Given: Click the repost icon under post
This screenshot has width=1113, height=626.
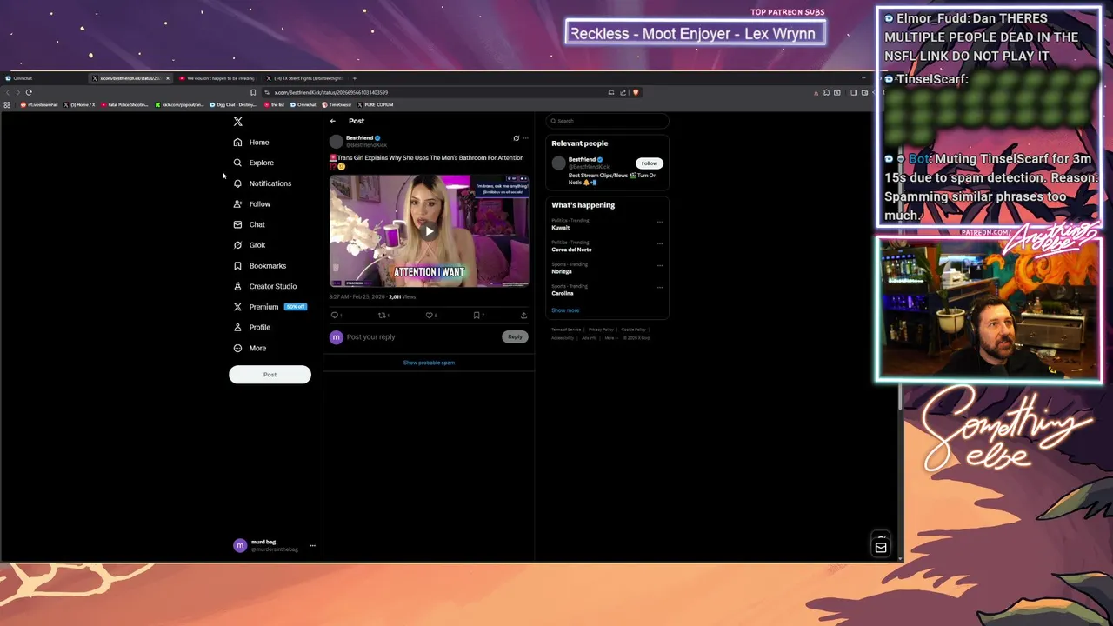Looking at the screenshot, I should pyautogui.click(x=383, y=316).
